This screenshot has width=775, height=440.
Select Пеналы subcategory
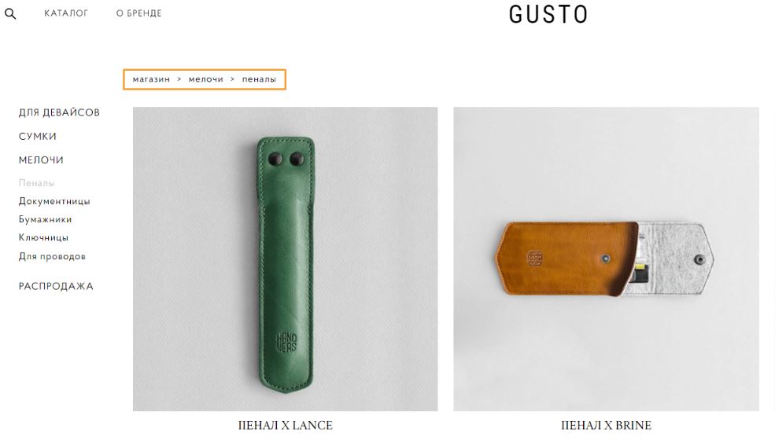pos(36,183)
